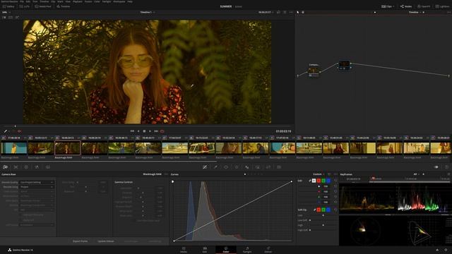Expand the Keyframes panel icon
Viewport: 452px width, 254px height.
[449, 174]
